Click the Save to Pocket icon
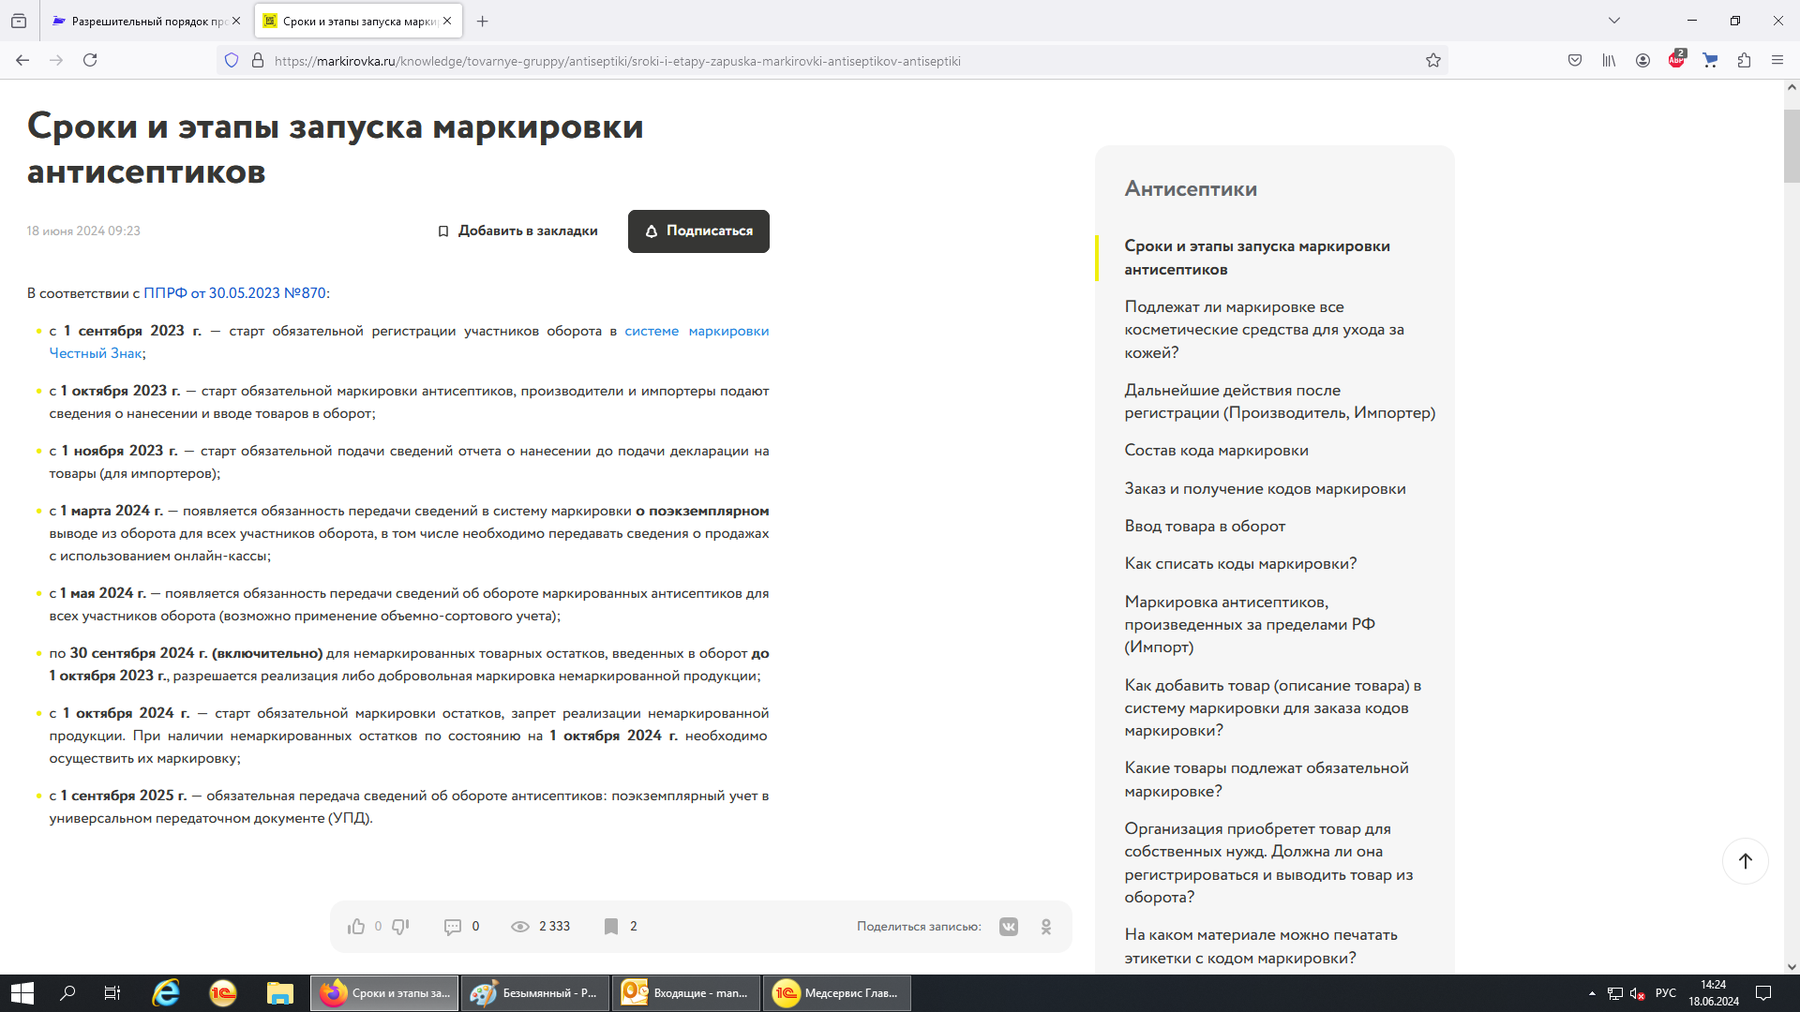 pyautogui.click(x=1575, y=61)
